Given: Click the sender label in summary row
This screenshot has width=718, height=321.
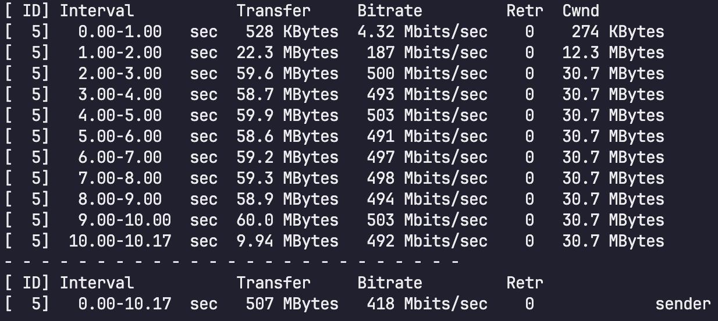Looking at the screenshot, I should [x=683, y=304].
